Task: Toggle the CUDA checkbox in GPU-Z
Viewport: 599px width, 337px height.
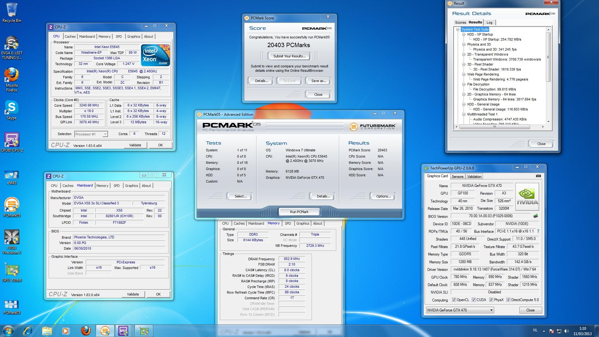Action: coord(474,300)
